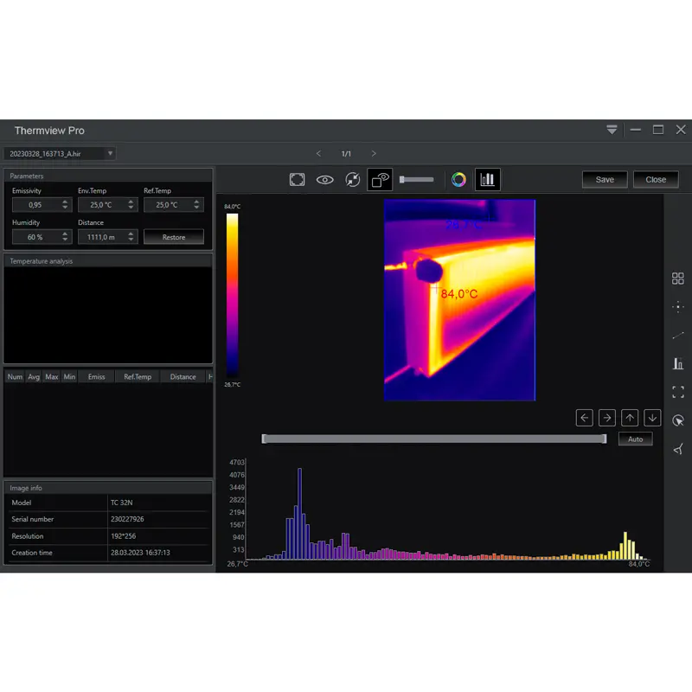This screenshot has width=692, height=692.
Task: Click the blend slider in top toolbar
Action: (417, 179)
